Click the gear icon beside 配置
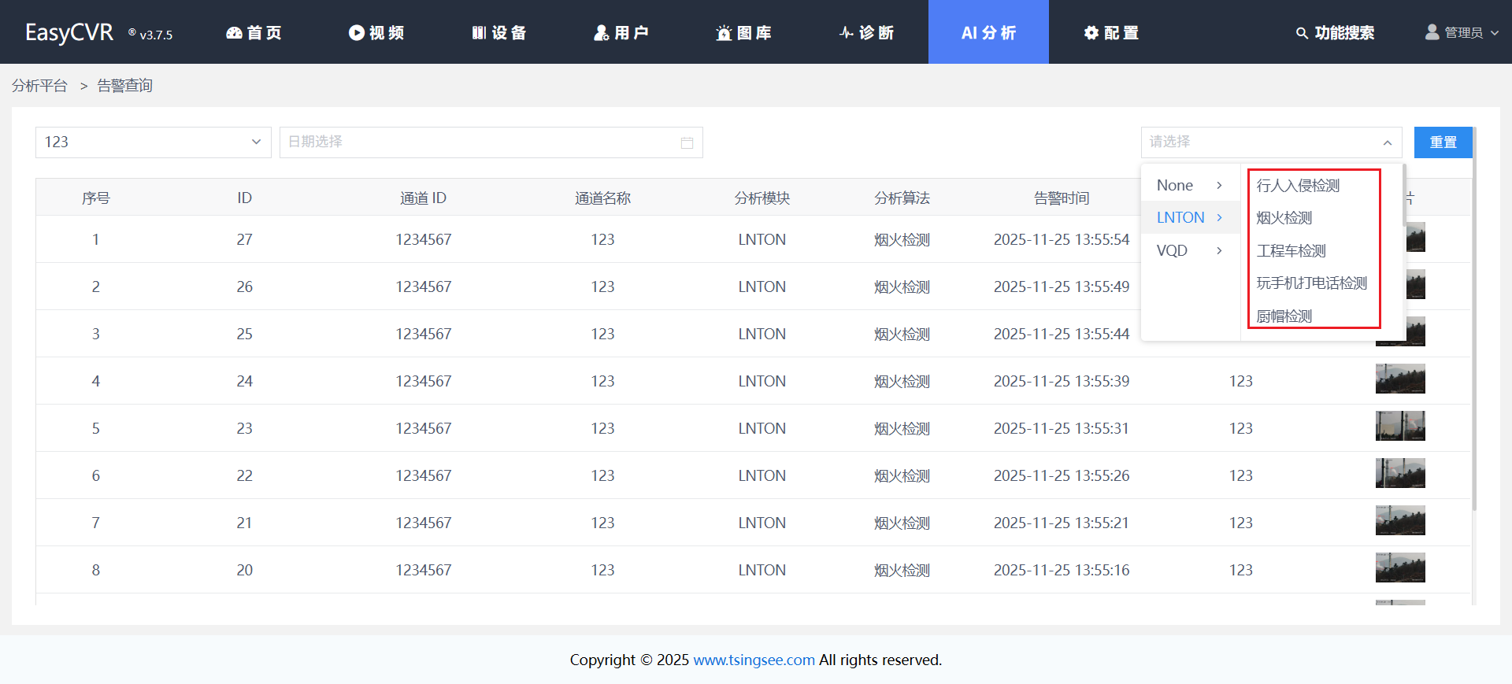 [x=1091, y=32]
